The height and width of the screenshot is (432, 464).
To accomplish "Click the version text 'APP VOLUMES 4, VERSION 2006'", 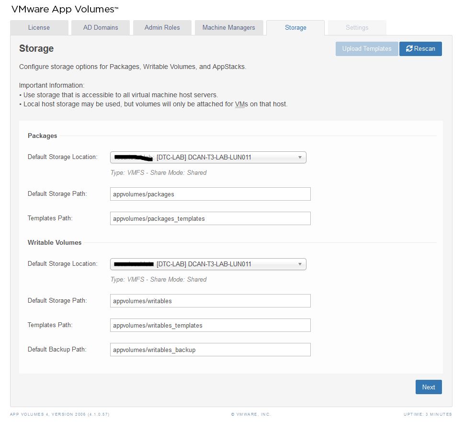I will point(48,414).
